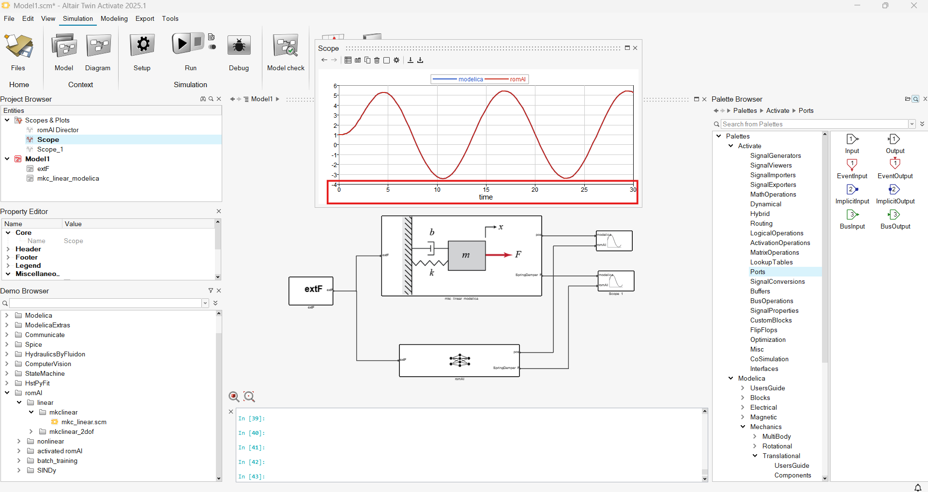The height and width of the screenshot is (492, 928).
Task: Open the File menu
Action: pyautogui.click(x=9, y=18)
